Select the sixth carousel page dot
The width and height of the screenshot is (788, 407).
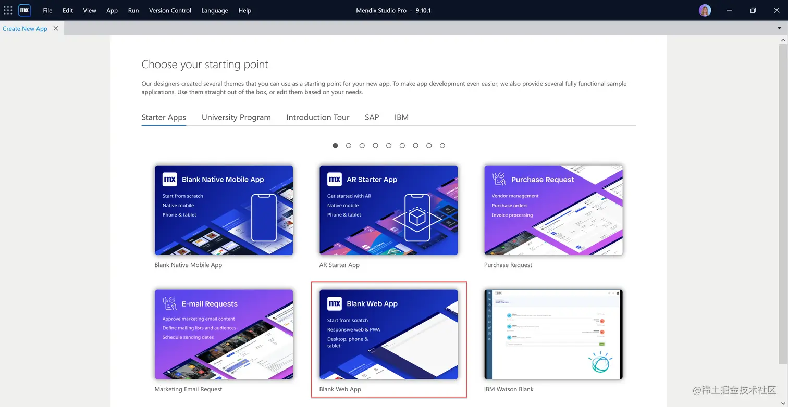click(402, 146)
